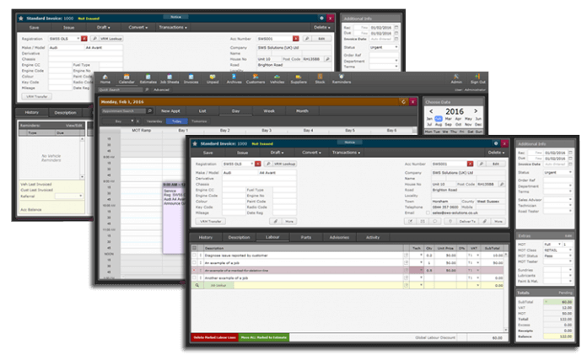Switch calendar to Week view

click(x=269, y=111)
